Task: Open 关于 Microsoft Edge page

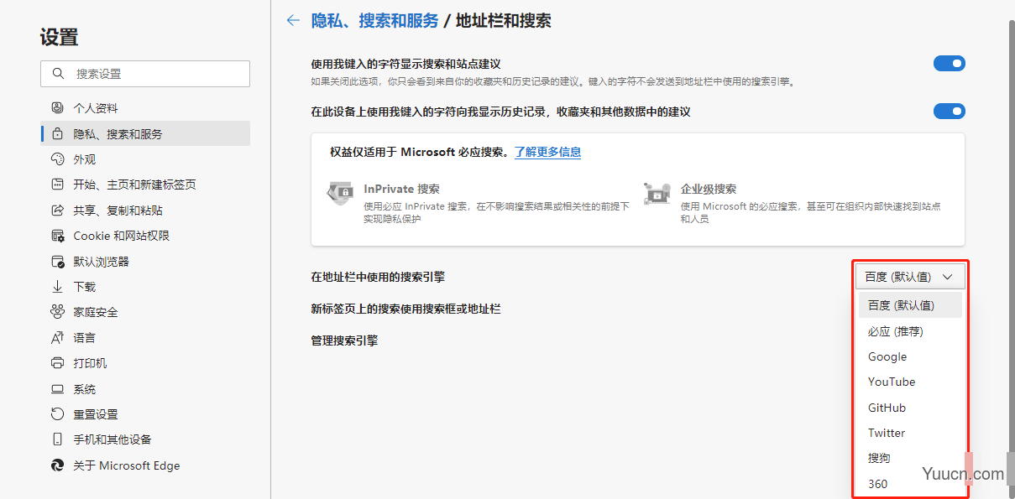Action: (x=145, y=465)
